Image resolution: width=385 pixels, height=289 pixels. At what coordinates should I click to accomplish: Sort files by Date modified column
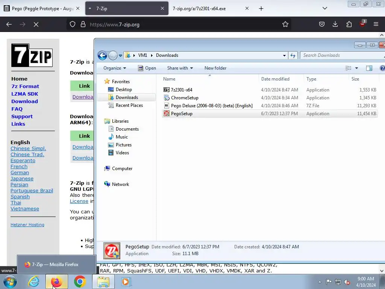281,79
